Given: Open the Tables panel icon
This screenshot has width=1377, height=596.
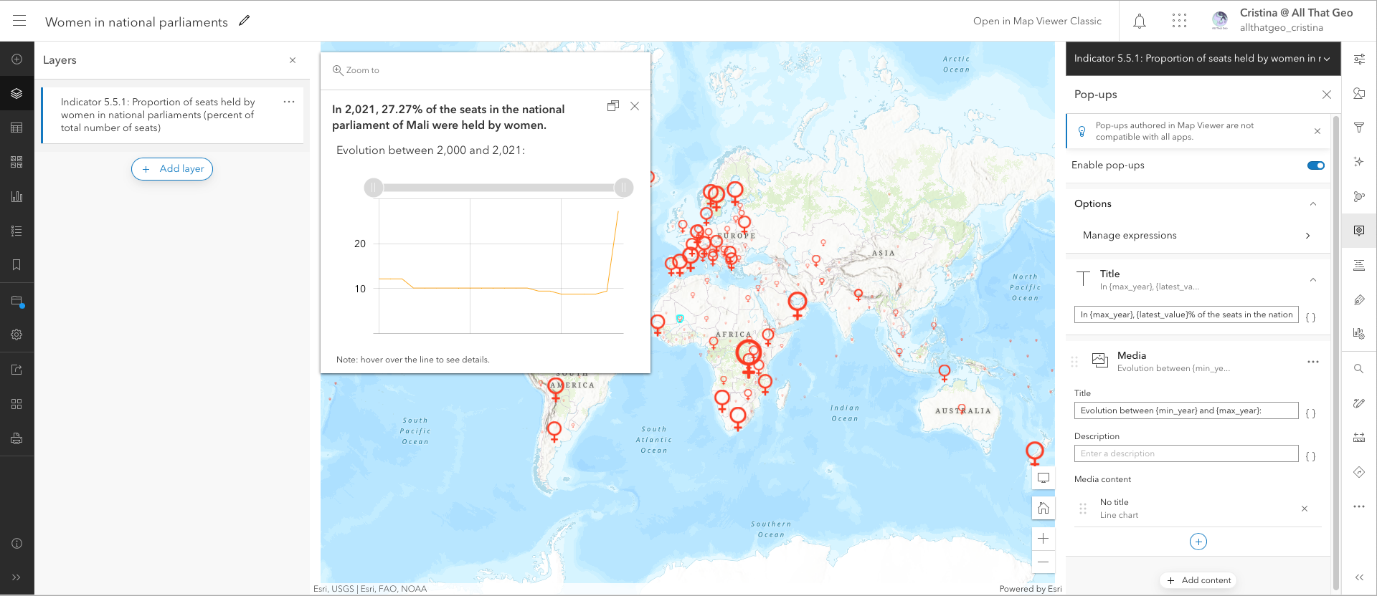Looking at the screenshot, I should [x=17, y=128].
